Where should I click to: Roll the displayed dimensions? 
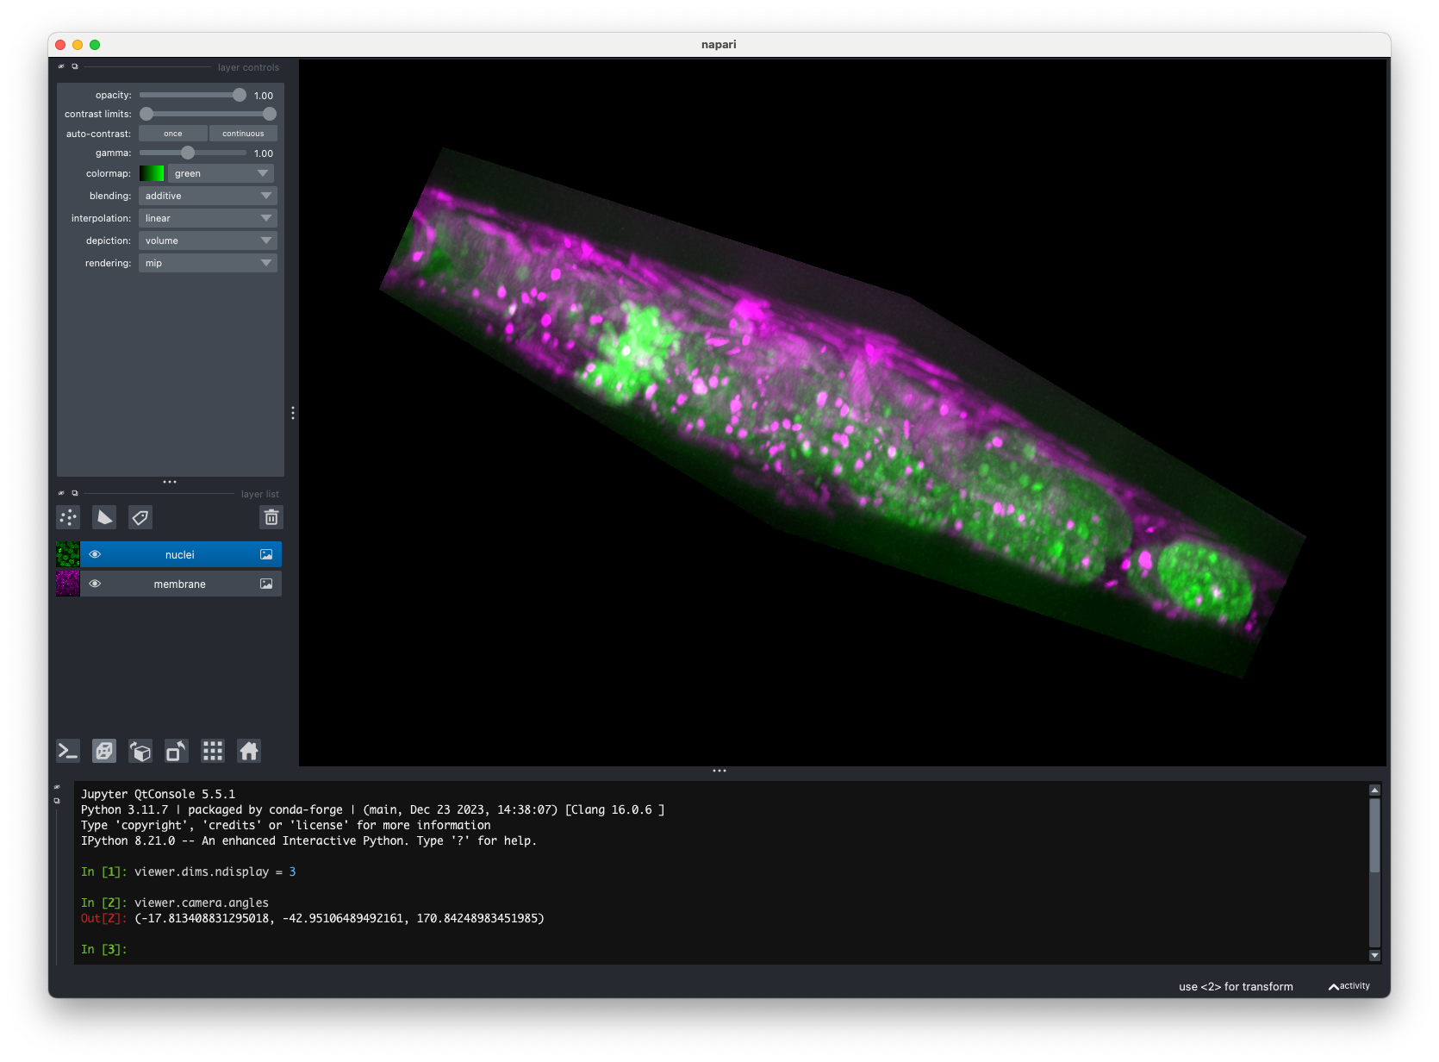(140, 751)
